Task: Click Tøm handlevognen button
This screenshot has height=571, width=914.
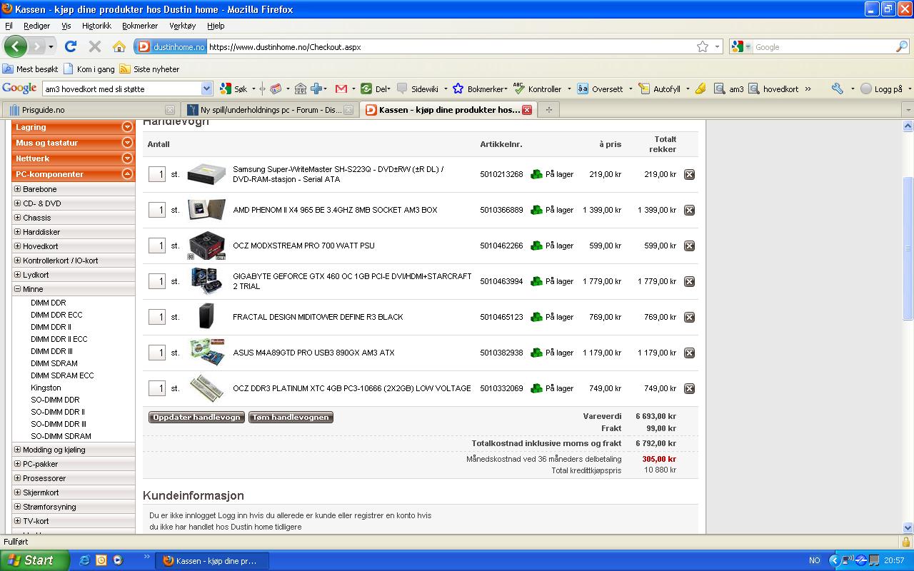Action: tap(291, 418)
